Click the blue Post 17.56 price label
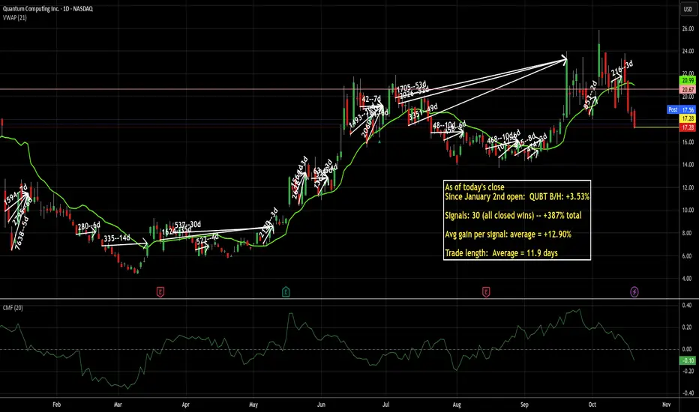The height and width of the screenshot is (412, 699). coord(681,109)
